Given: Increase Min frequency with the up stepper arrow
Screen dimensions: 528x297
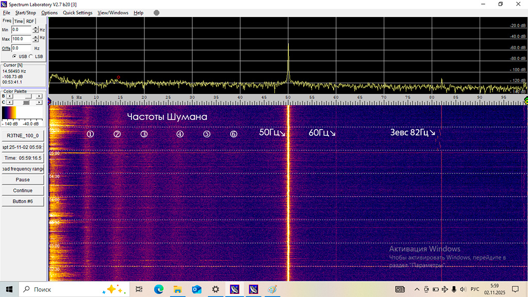Looking at the screenshot, I should [36, 28].
